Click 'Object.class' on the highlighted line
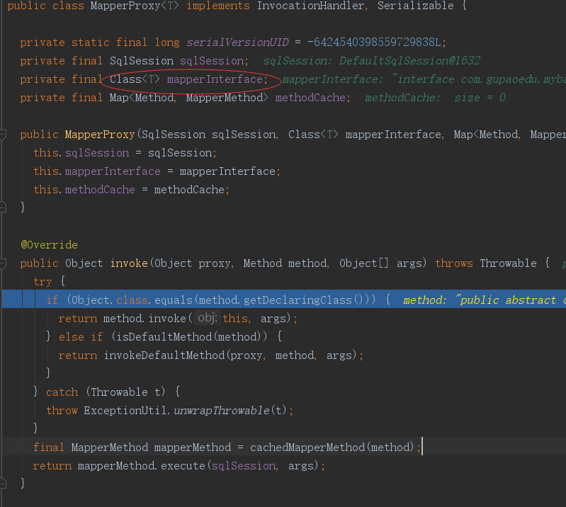This screenshot has width=566, height=507. click(x=110, y=300)
